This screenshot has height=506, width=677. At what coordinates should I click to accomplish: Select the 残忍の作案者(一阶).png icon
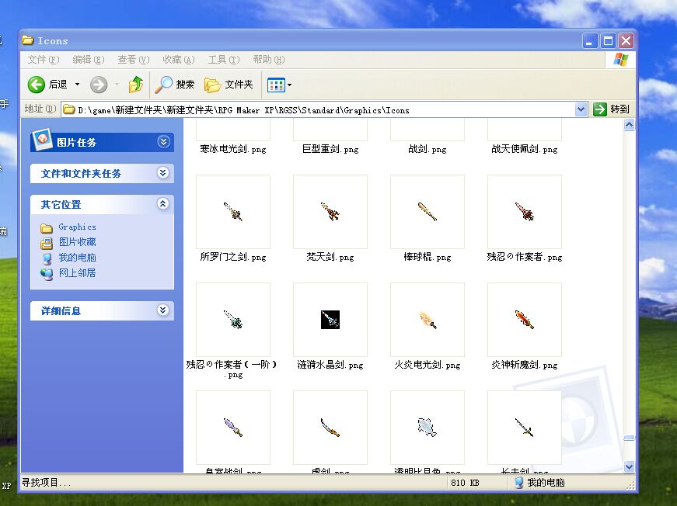[x=233, y=320]
